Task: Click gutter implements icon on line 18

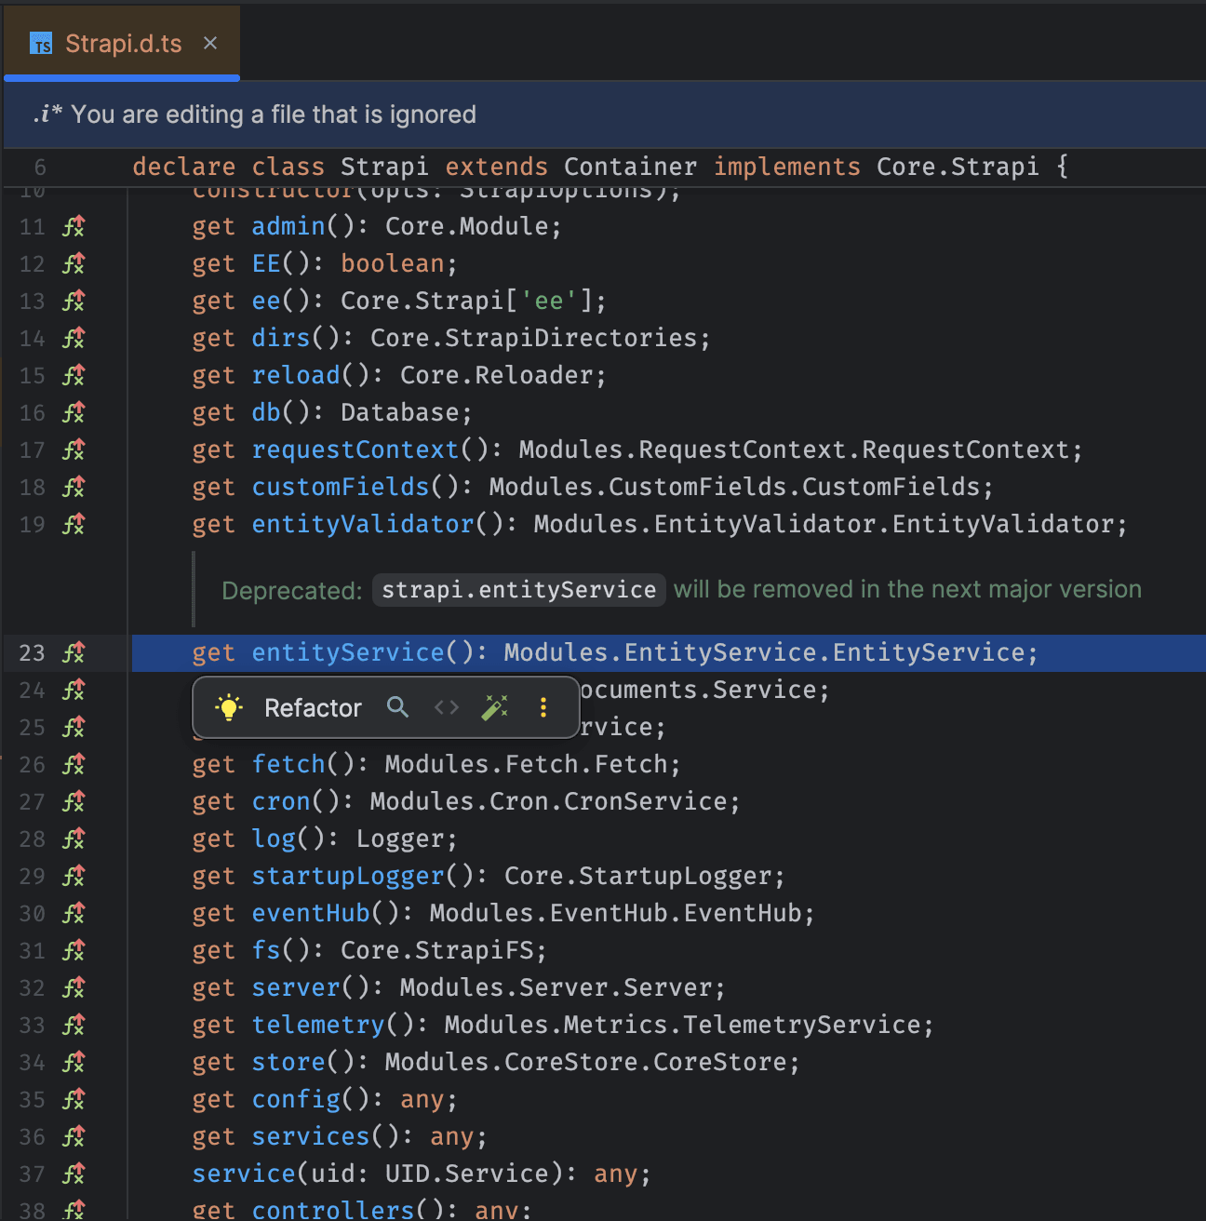Action: 74,486
